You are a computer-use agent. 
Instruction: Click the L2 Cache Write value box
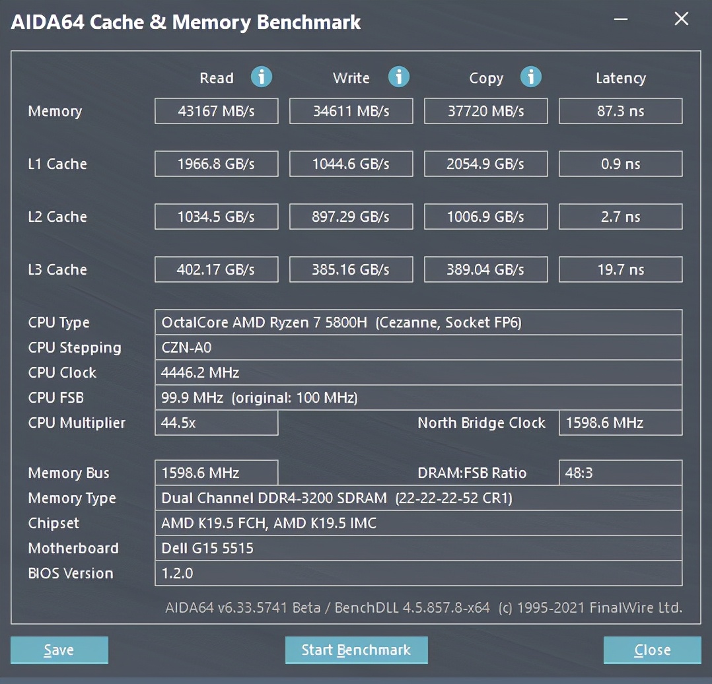[351, 217]
